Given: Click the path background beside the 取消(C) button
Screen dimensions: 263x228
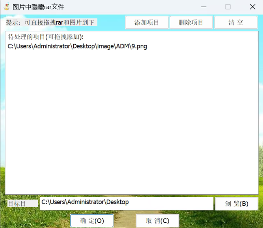Looking at the screenshot, I should pyautogui.click(x=125, y=221).
